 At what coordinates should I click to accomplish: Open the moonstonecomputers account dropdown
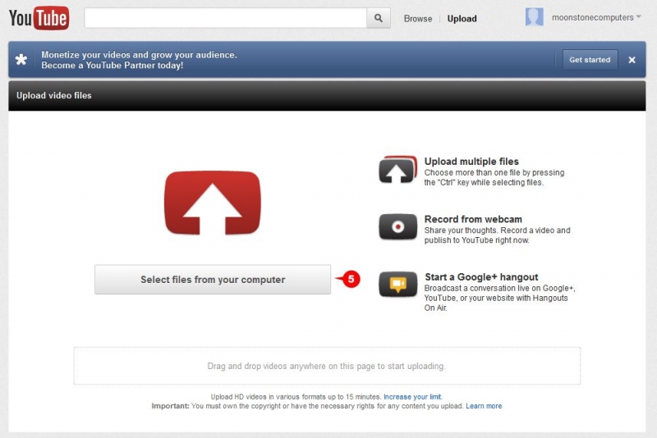[596, 17]
